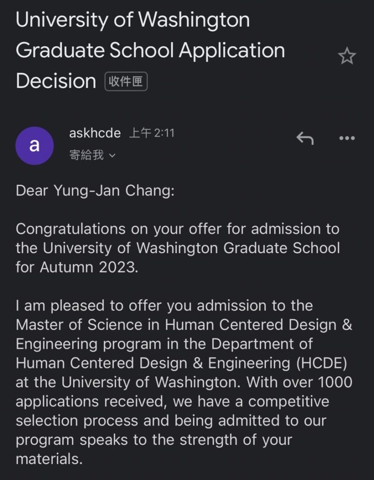
Task: Tap the 收件匣 inbox label chip
Action: 126,82
